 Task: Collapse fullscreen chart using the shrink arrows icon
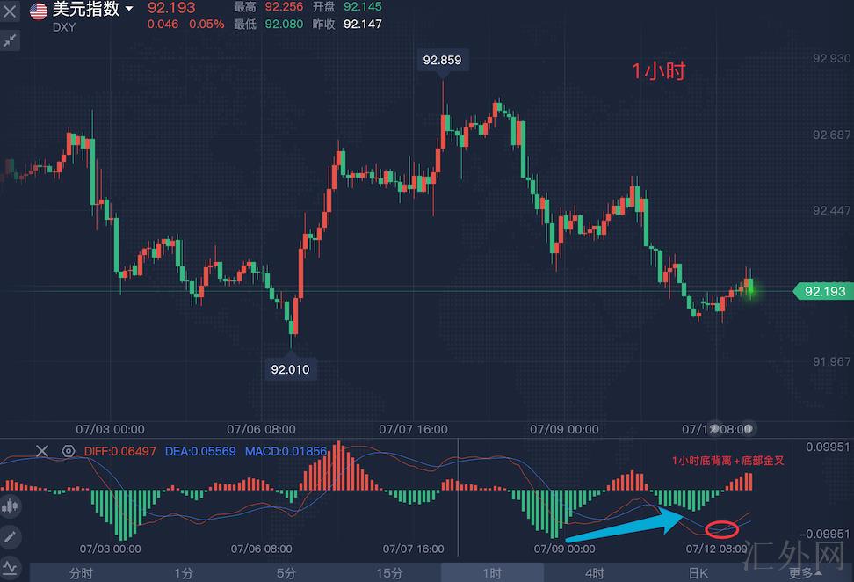[x=10, y=40]
